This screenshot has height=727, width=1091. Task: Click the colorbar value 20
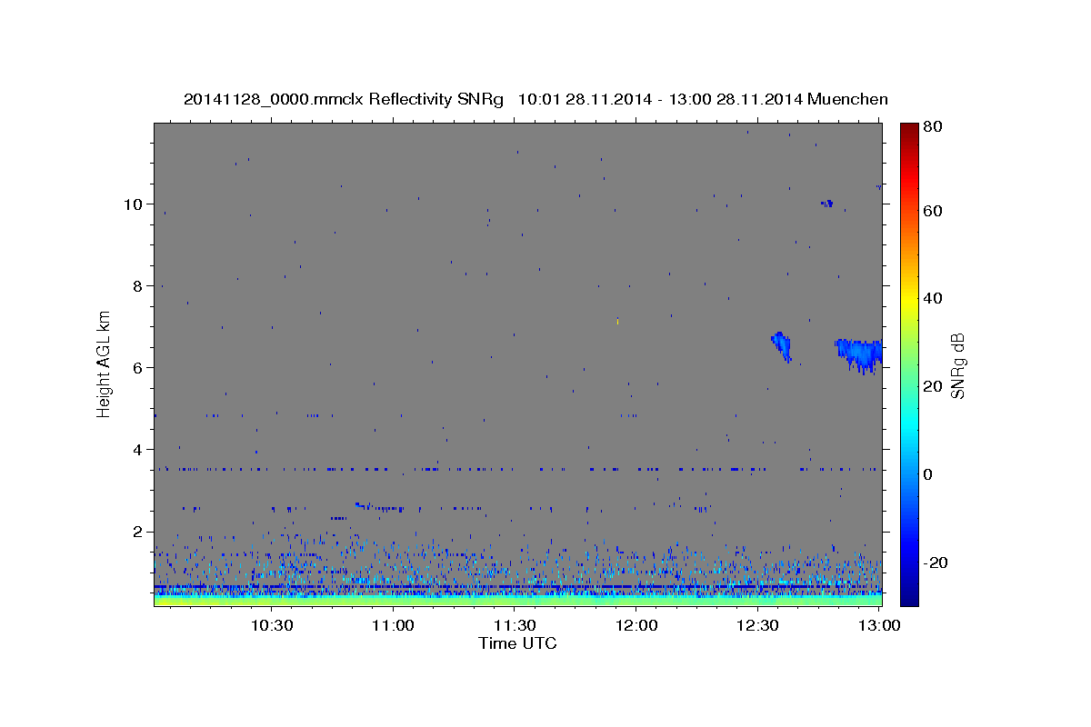point(932,386)
